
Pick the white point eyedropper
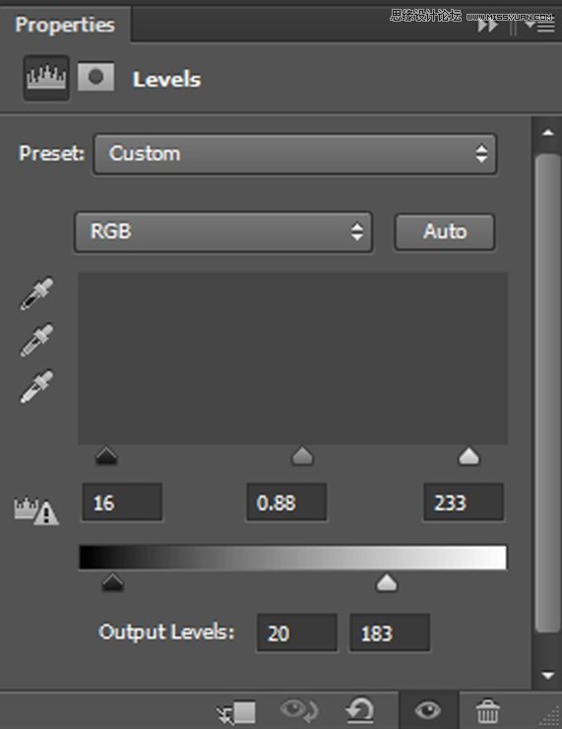pyautogui.click(x=36, y=387)
